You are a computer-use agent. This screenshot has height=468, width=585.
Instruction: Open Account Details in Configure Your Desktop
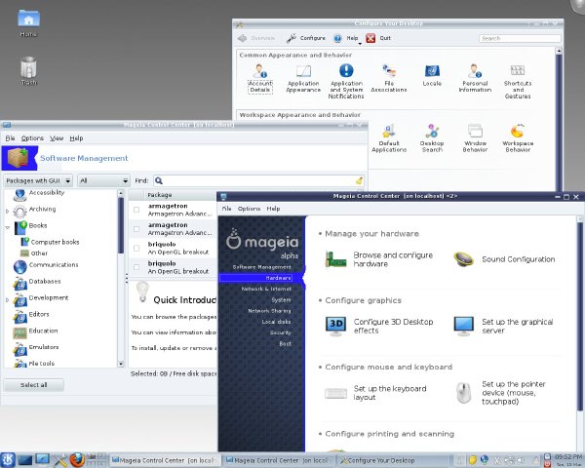pyautogui.click(x=260, y=78)
